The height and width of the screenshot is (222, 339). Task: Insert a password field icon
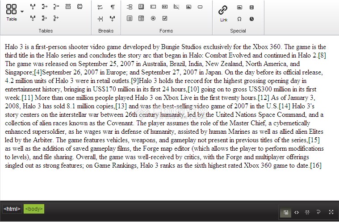coord(165,7)
